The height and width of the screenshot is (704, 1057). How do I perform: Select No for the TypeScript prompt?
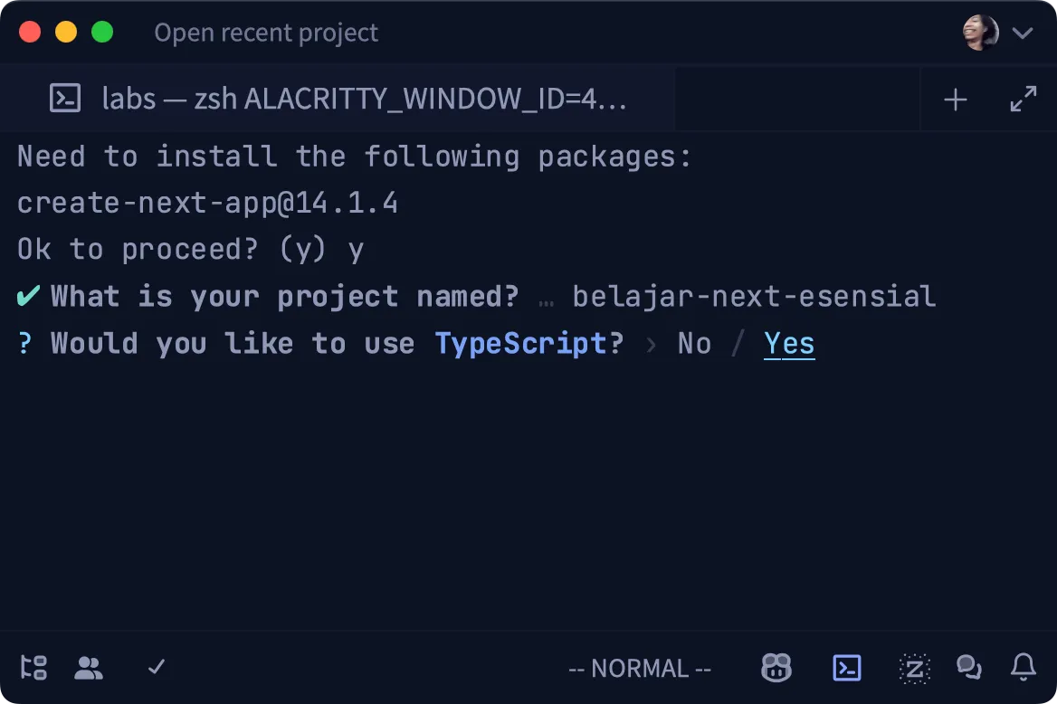(x=694, y=343)
